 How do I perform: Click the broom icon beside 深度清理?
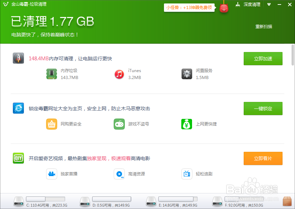[237, 5]
